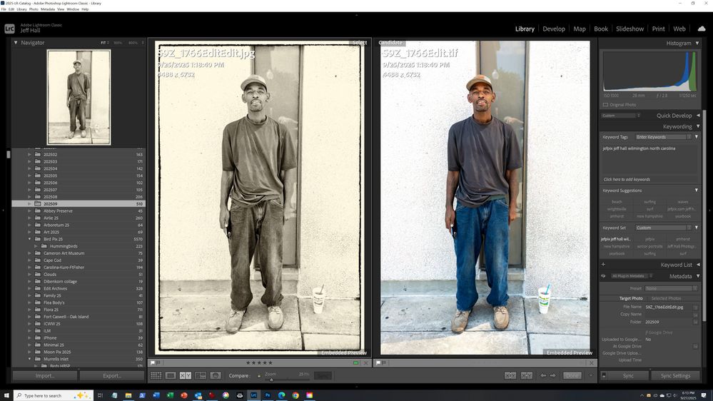Screen dimensions: 713x401
Task: Open the Map module
Action: pyautogui.click(x=580, y=29)
